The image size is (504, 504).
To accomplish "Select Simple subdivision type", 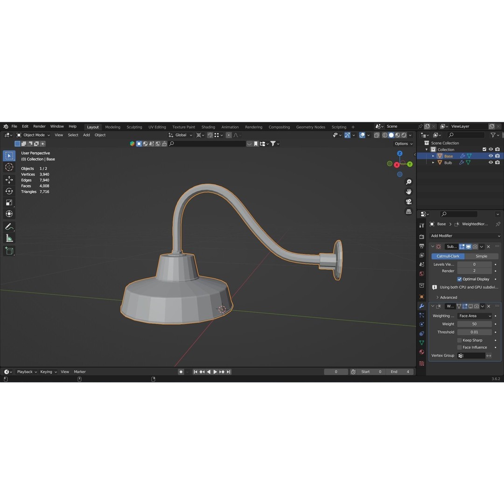I will (481, 256).
